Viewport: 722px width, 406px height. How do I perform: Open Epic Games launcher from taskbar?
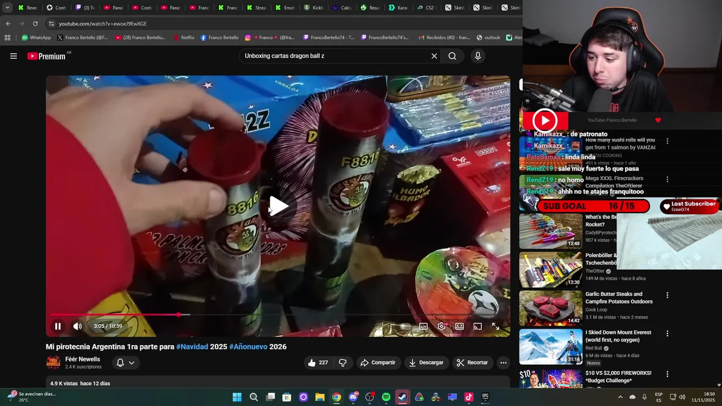[485, 397]
